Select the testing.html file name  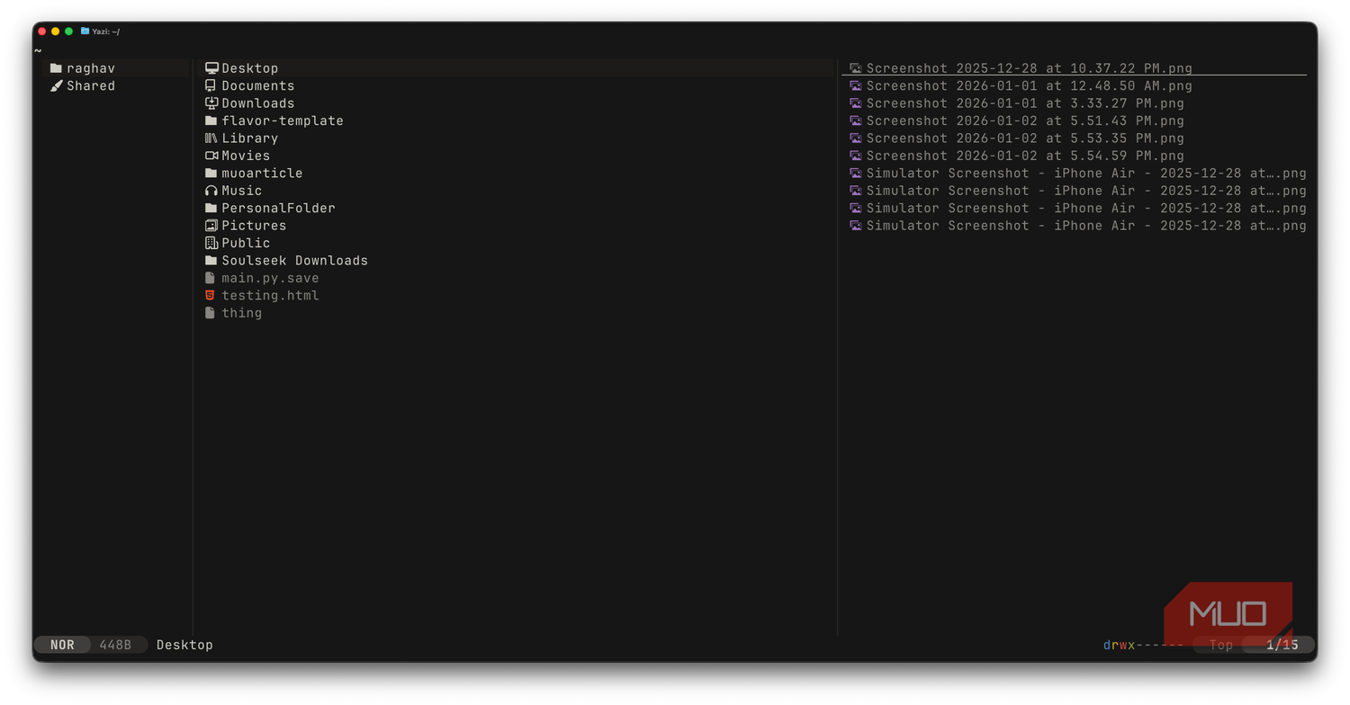point(270,295)
